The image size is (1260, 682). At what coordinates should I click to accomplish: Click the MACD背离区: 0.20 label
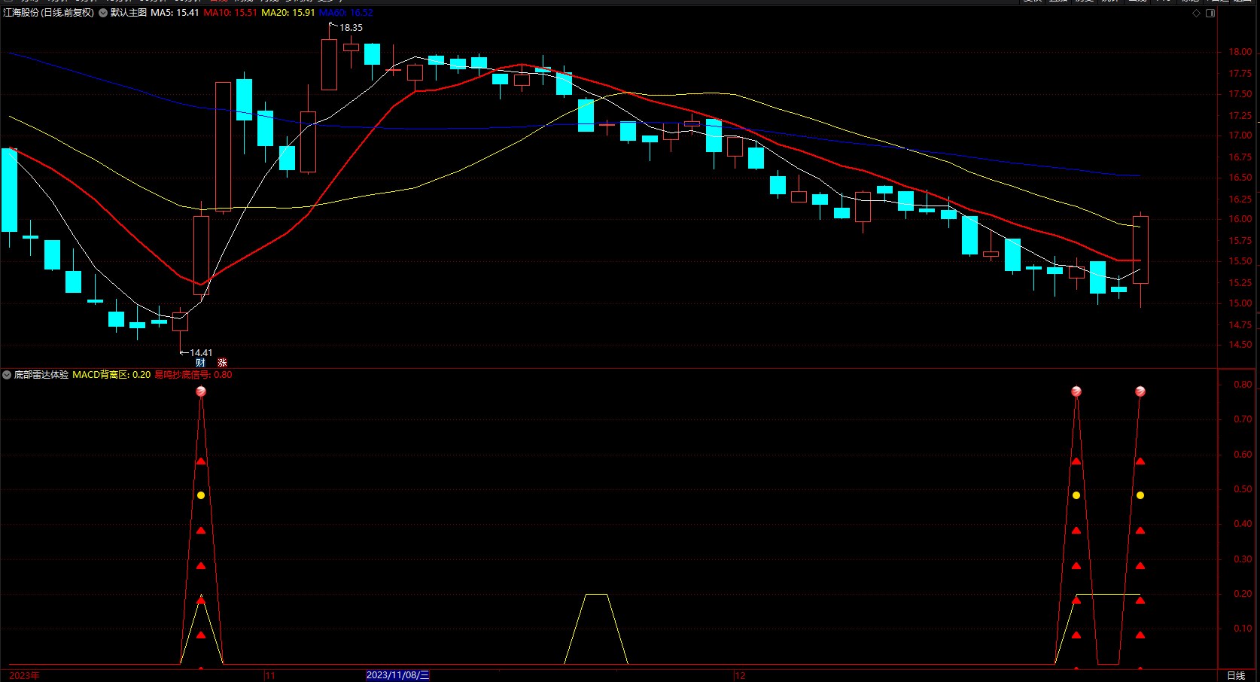tap(111, 374)
